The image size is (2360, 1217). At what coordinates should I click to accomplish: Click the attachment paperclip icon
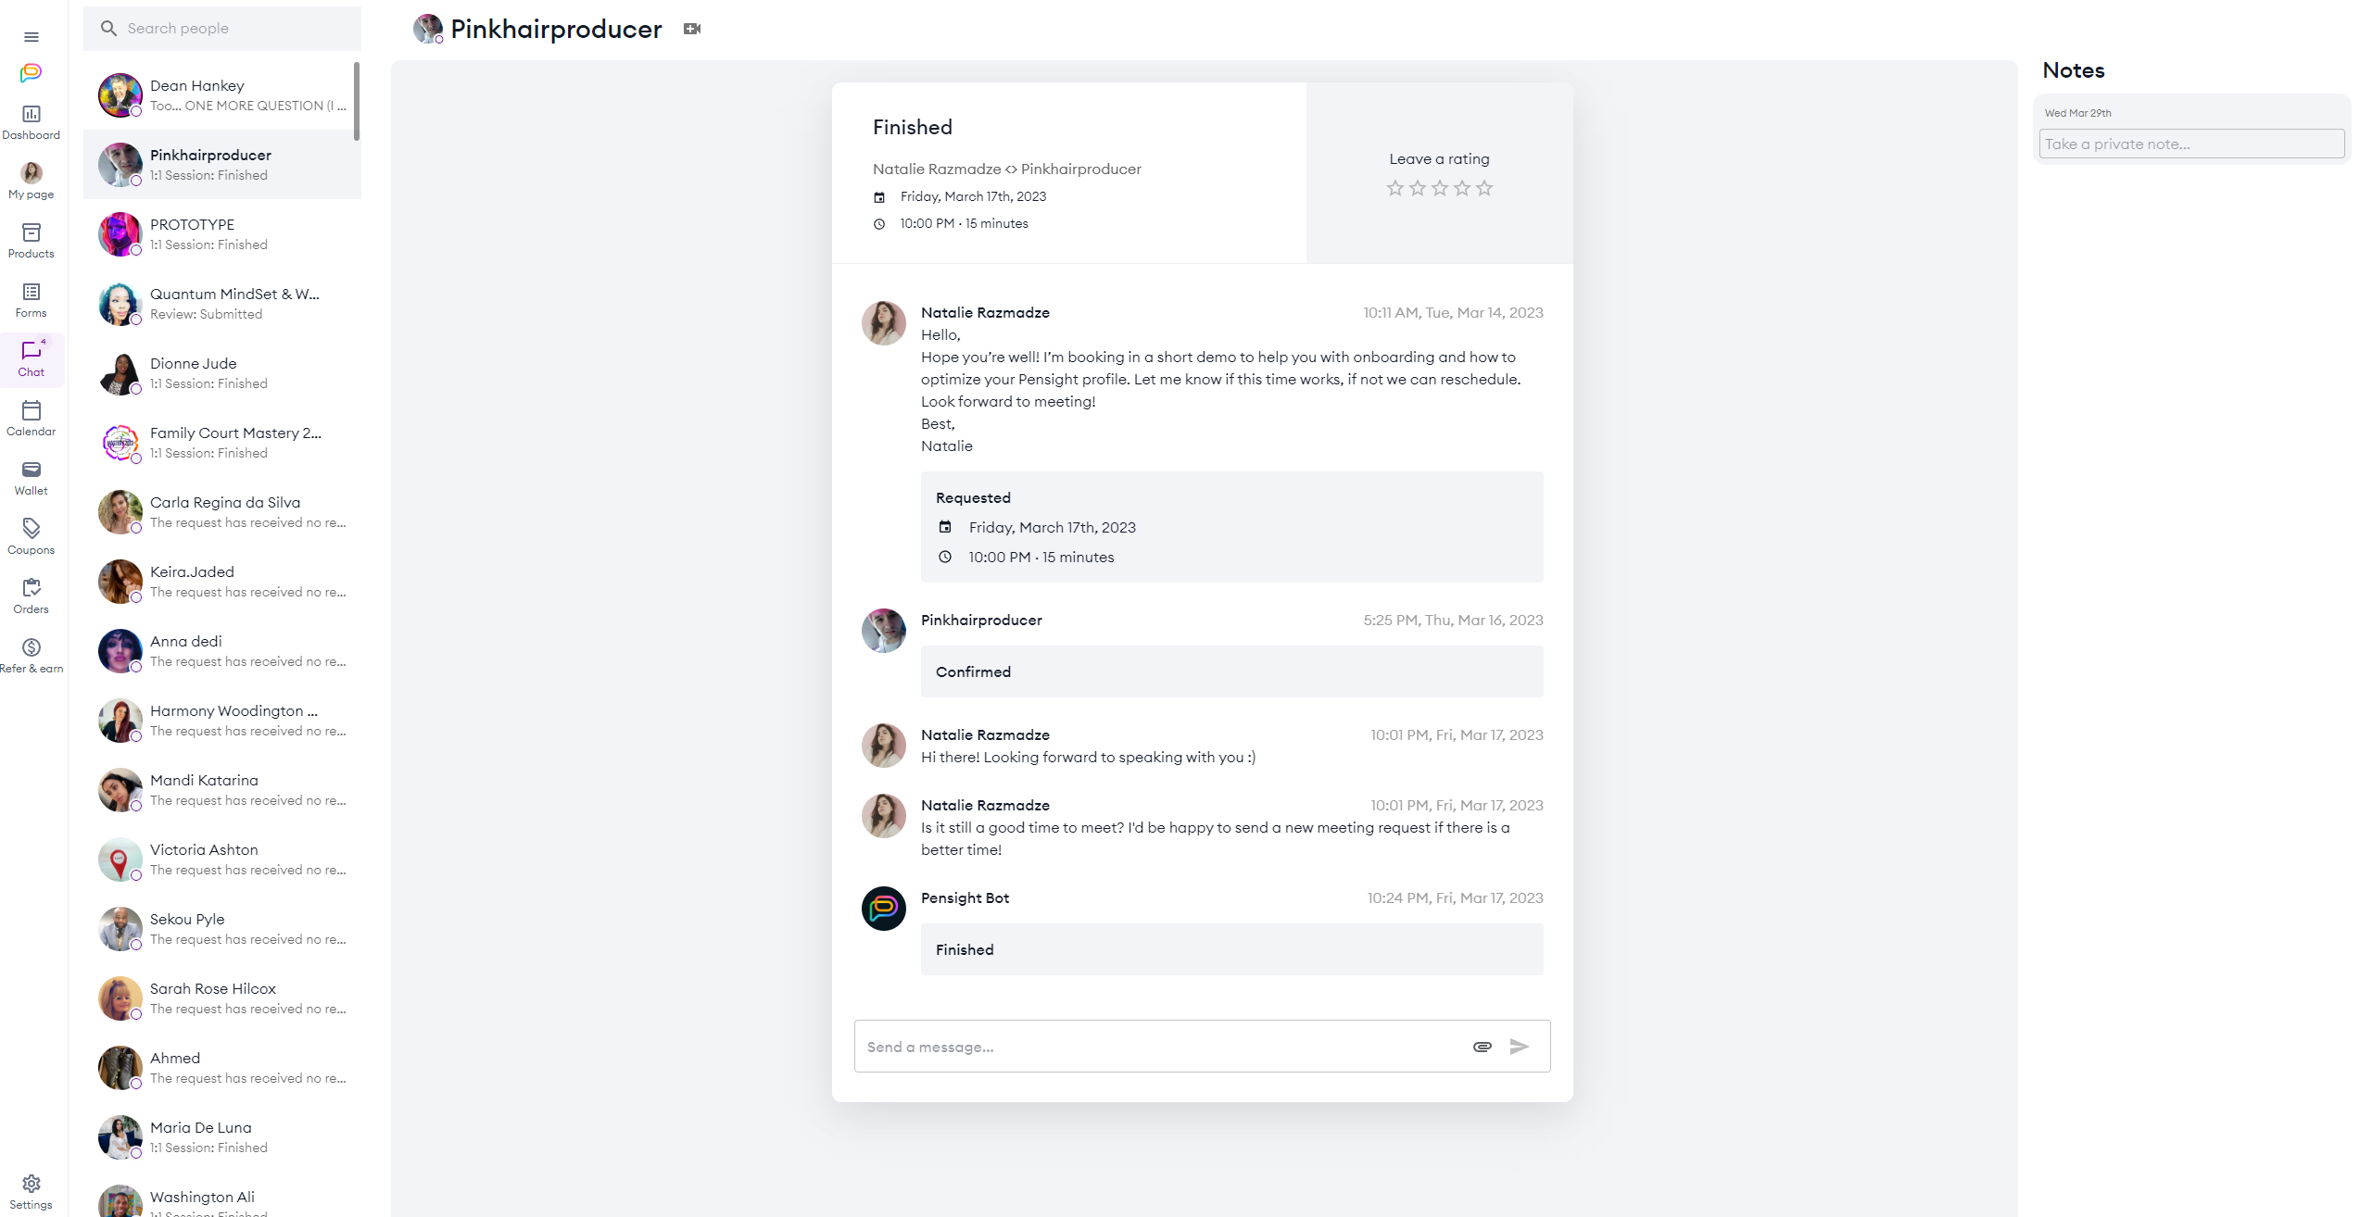pos(1483,1047)
